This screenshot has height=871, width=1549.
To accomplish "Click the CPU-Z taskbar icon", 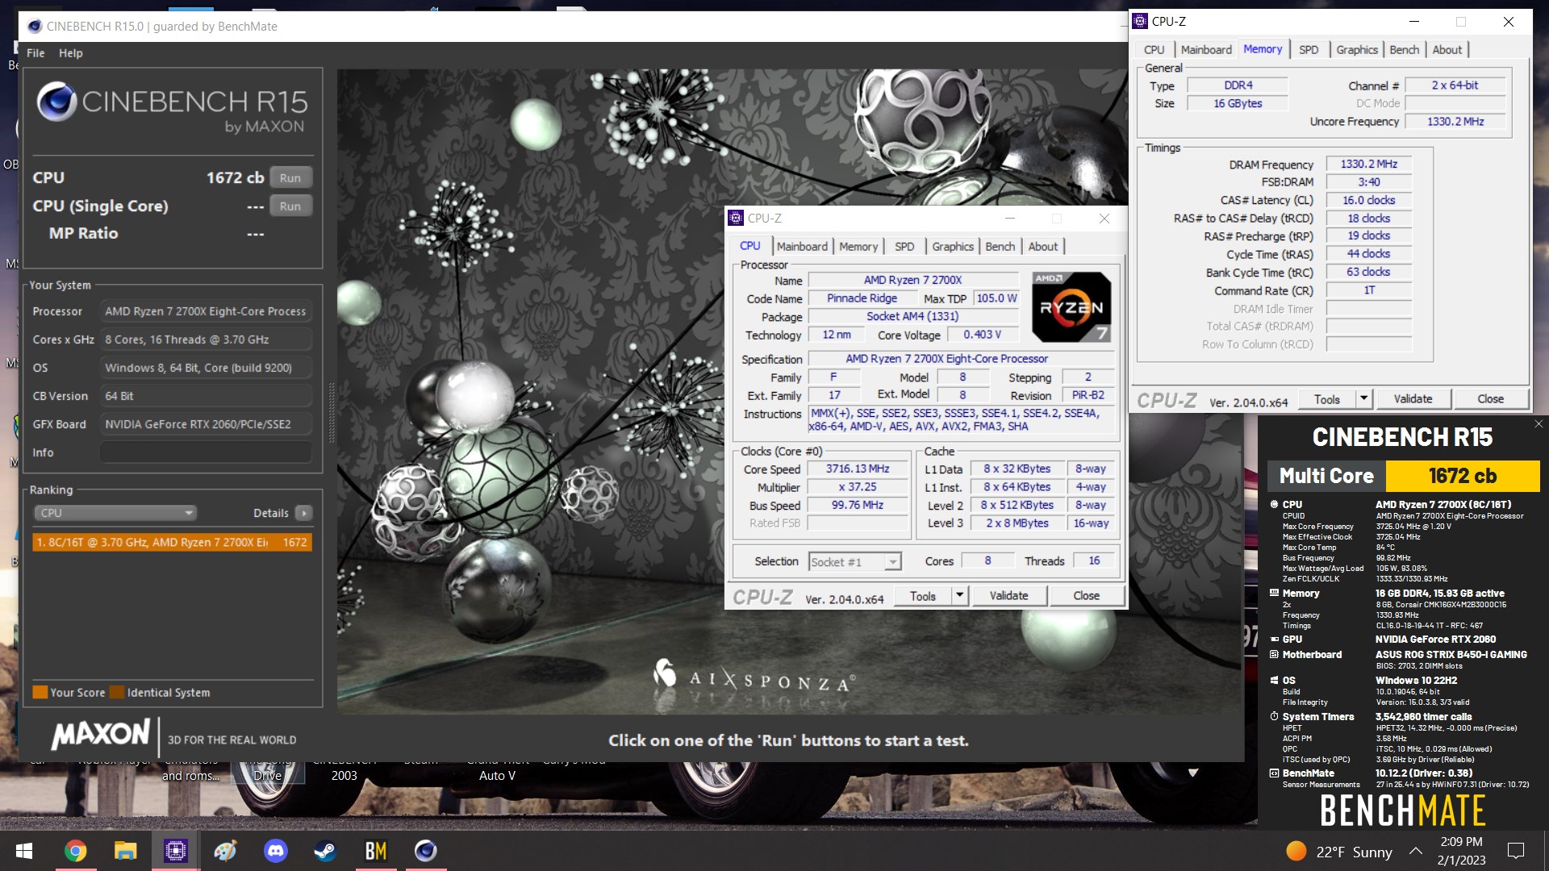I will point(175,851).
